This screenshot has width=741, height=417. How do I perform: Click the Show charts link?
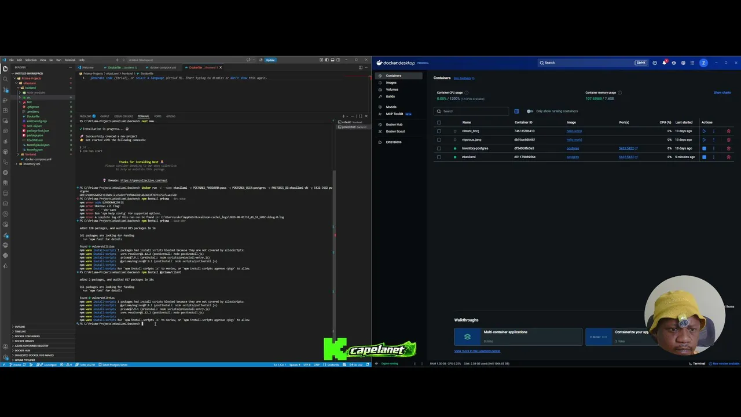[722, 93]
